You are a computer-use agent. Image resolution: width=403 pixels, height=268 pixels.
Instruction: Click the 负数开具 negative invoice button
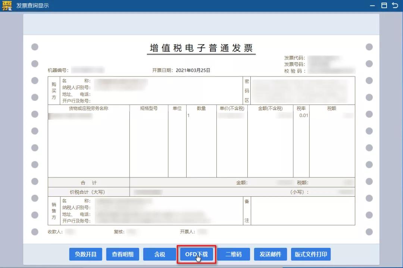coord(85,254)
